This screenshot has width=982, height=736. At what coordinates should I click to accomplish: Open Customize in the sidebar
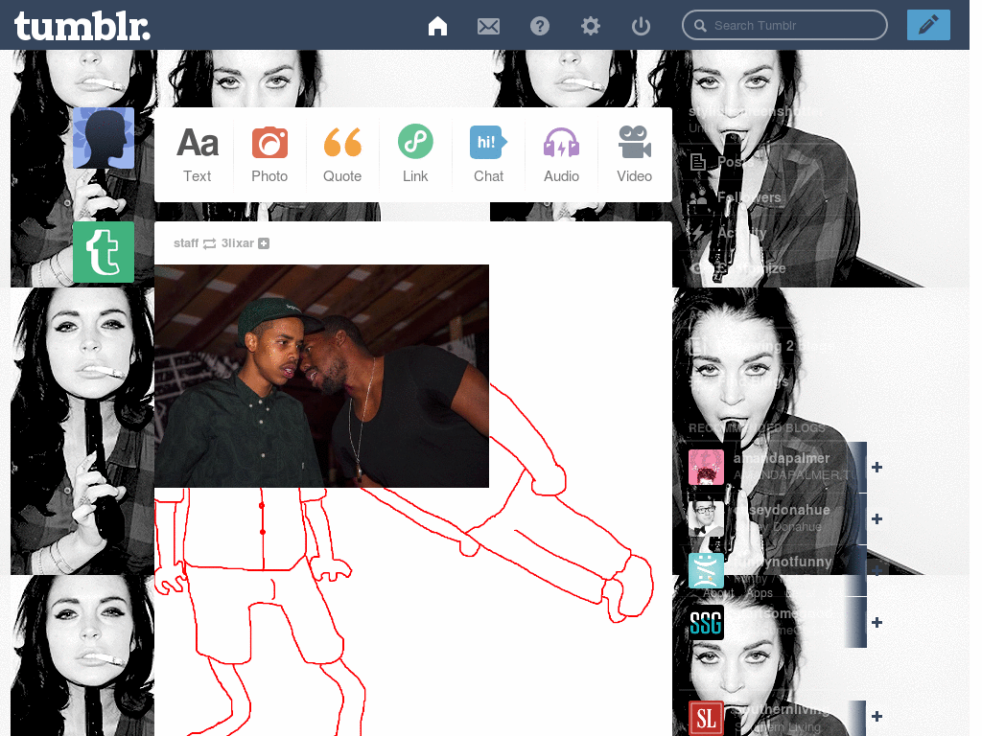click(739, 268)
